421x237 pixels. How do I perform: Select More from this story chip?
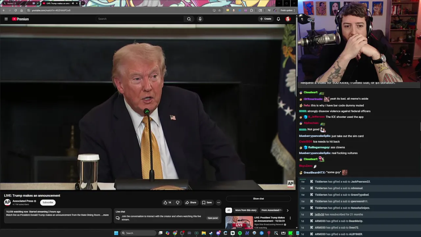(x=246, y=210)
